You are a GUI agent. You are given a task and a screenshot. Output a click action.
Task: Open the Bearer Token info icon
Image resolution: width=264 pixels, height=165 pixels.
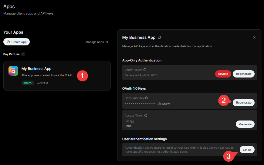pos(145,70)
